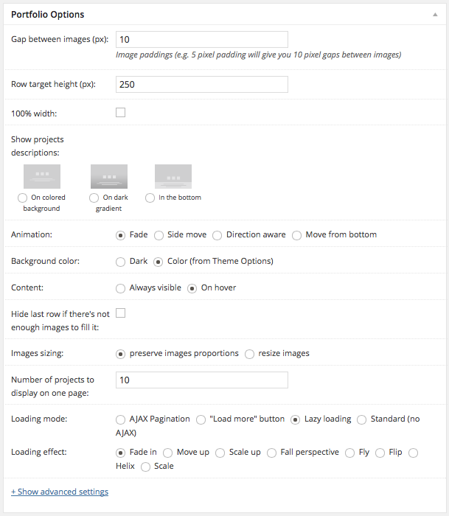Choose the "Load more" button loading mode
449x516 pixels.
201,419
